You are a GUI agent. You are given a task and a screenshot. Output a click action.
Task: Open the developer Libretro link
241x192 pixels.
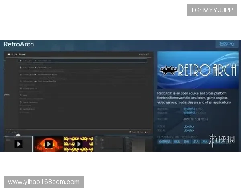click(x=188, y=126)
